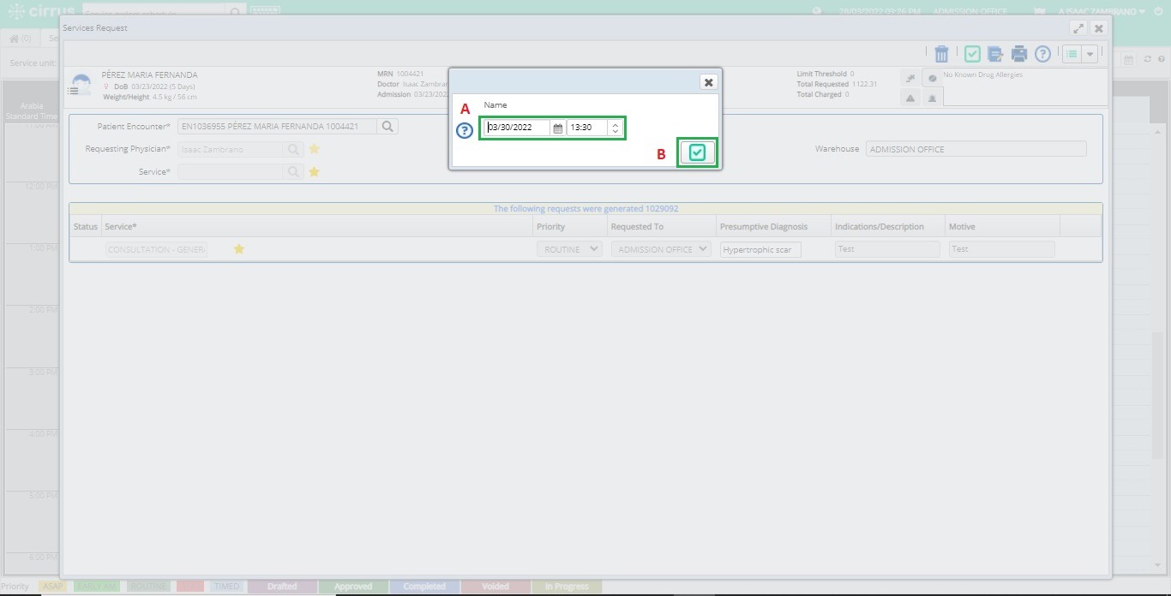
Task: Open the calendar picker next to 03/30/2022
Action: click(557, 128)
